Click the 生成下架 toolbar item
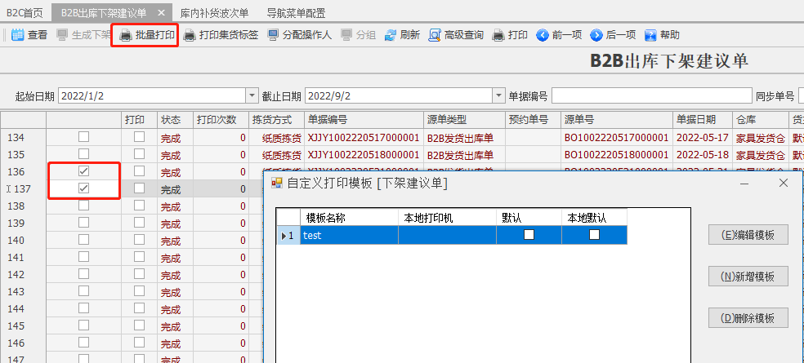The image size is (804, 363). pos(83,35)
